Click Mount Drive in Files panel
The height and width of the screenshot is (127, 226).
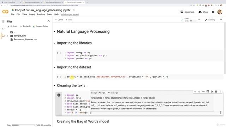[x=41, y=26]
